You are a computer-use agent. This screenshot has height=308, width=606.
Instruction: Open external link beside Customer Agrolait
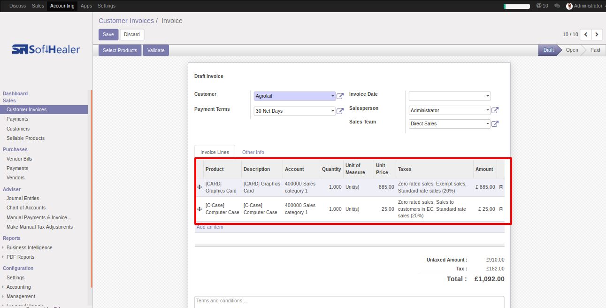coord(340,96)
